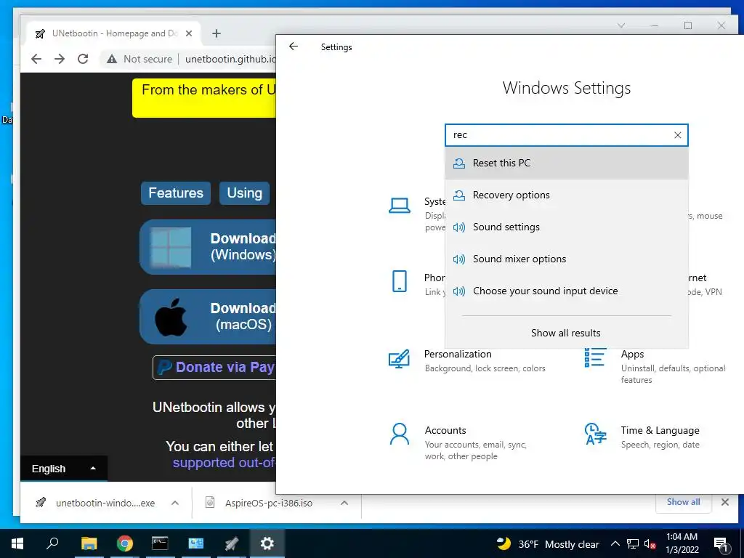
Task: Go back in the Settings window
Action: pyautogui.click(x=294, y=46)
